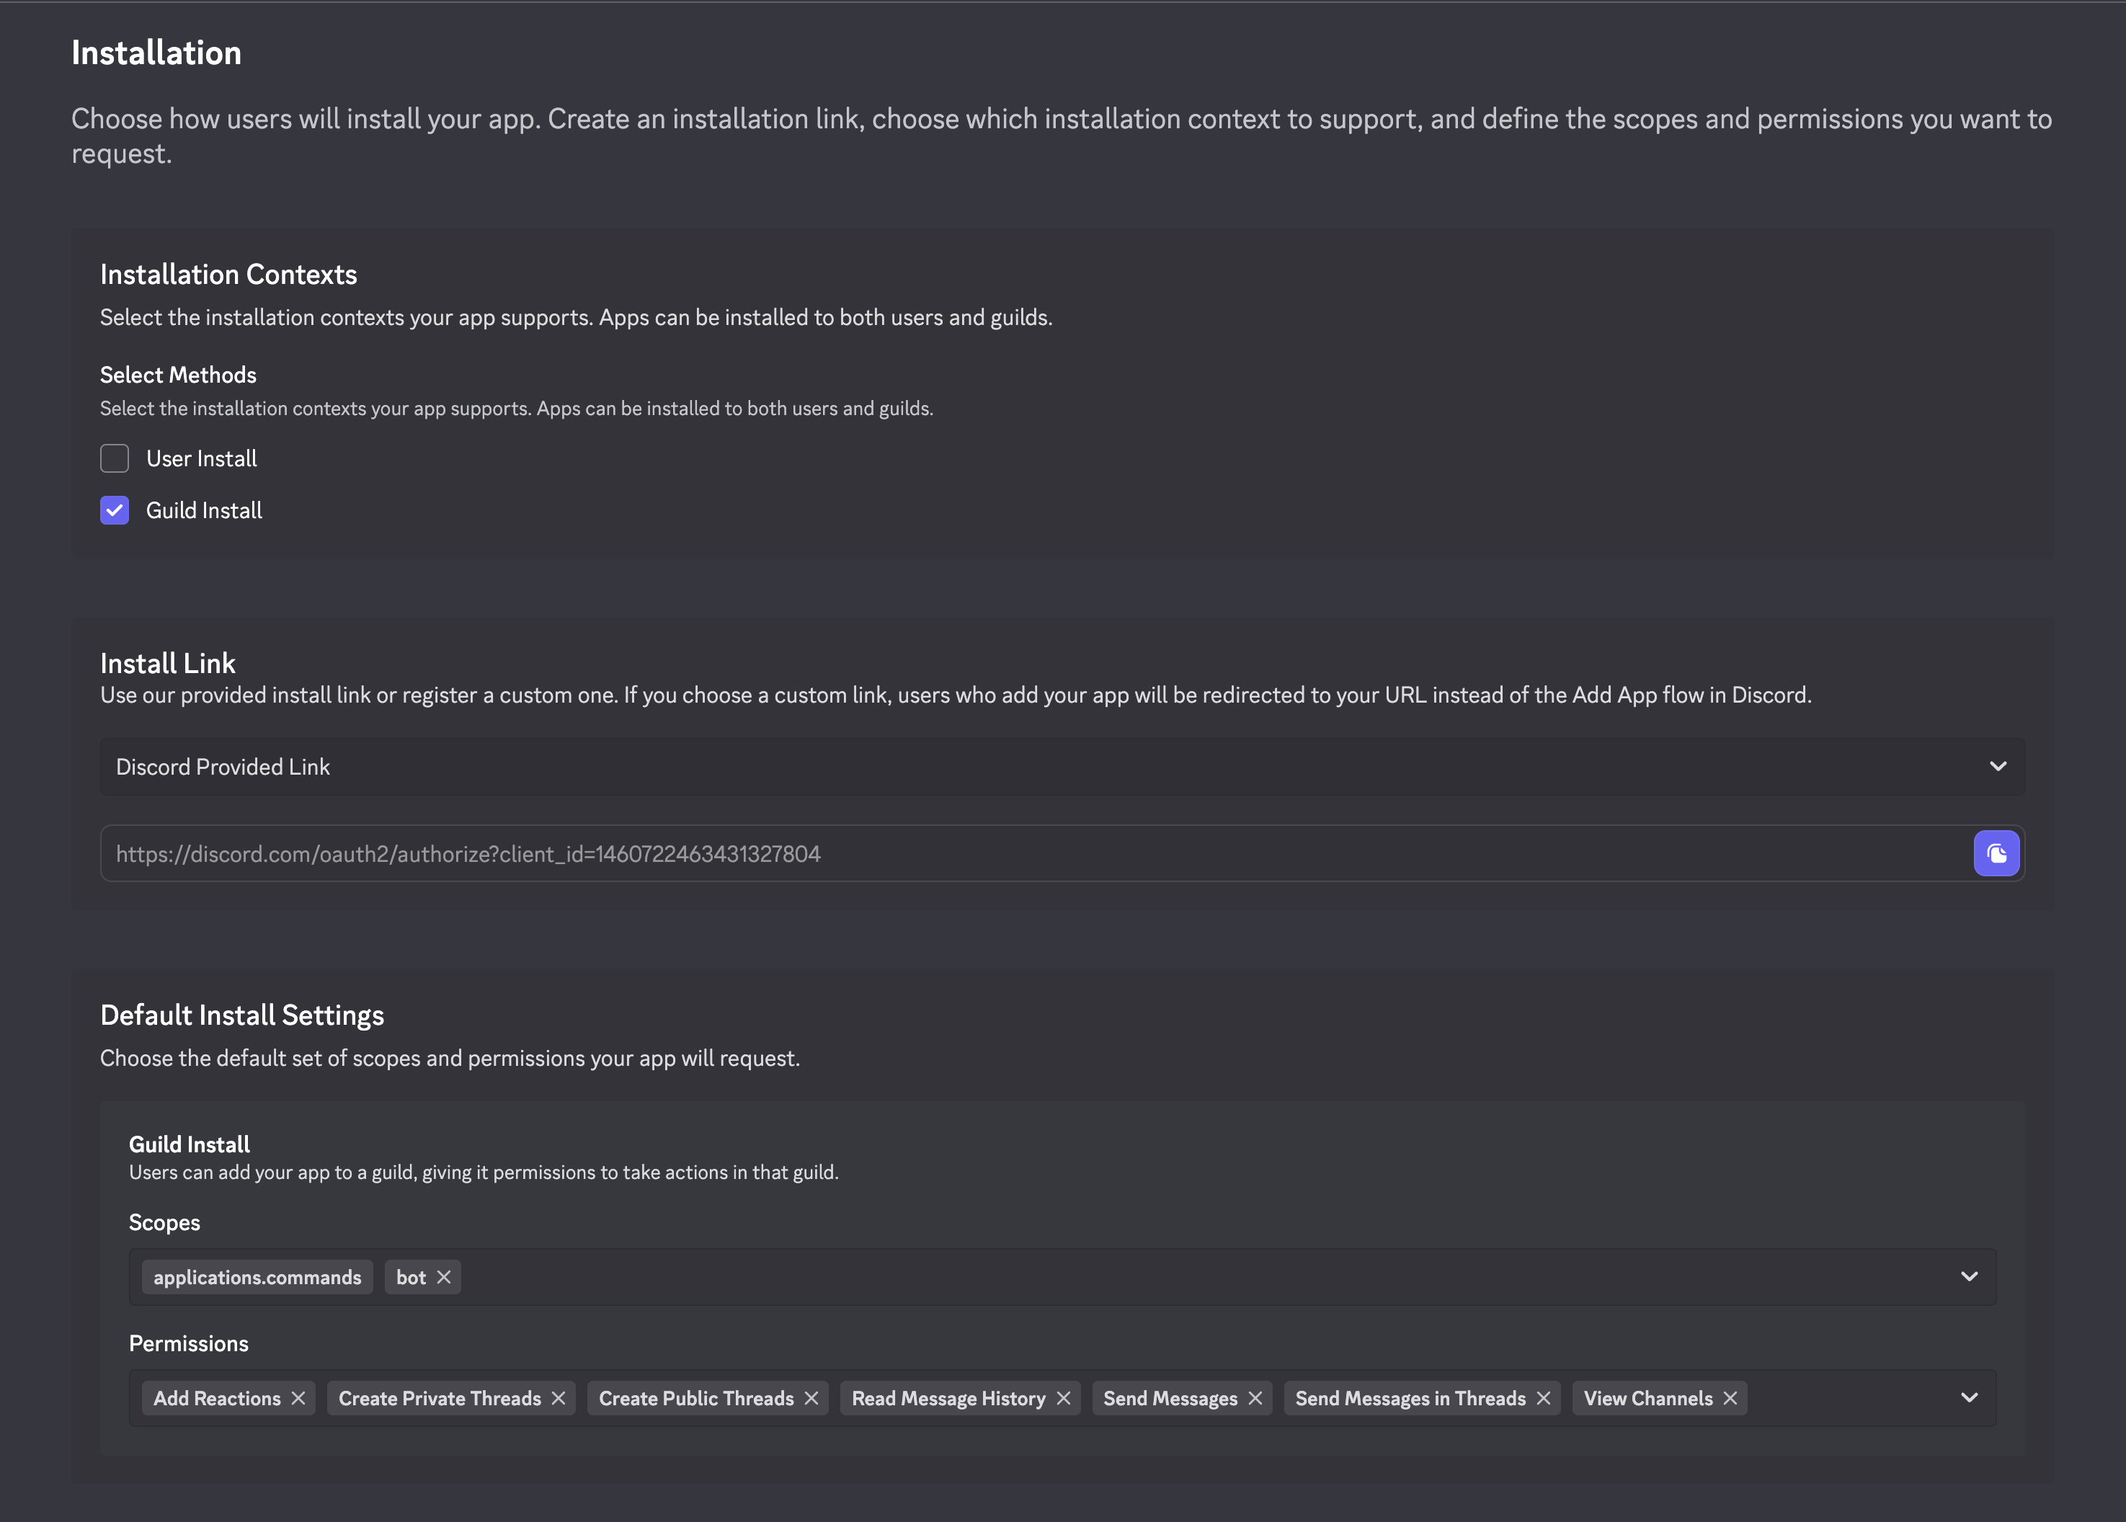Copy the provided install link
2126x1522 pixels.
coord(1998,853)
